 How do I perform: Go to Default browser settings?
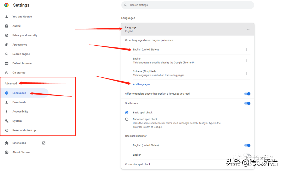coord(22,63)
